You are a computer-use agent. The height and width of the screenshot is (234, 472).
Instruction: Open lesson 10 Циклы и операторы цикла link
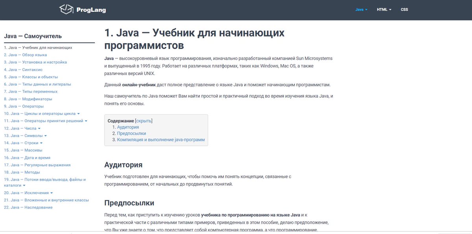(x=40, y=114)
